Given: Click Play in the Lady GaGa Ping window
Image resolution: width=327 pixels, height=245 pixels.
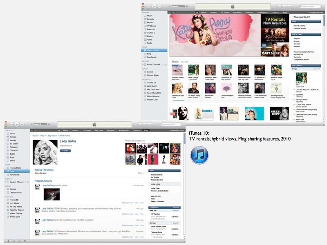Looking at the screenshot, I should point(17,124).
